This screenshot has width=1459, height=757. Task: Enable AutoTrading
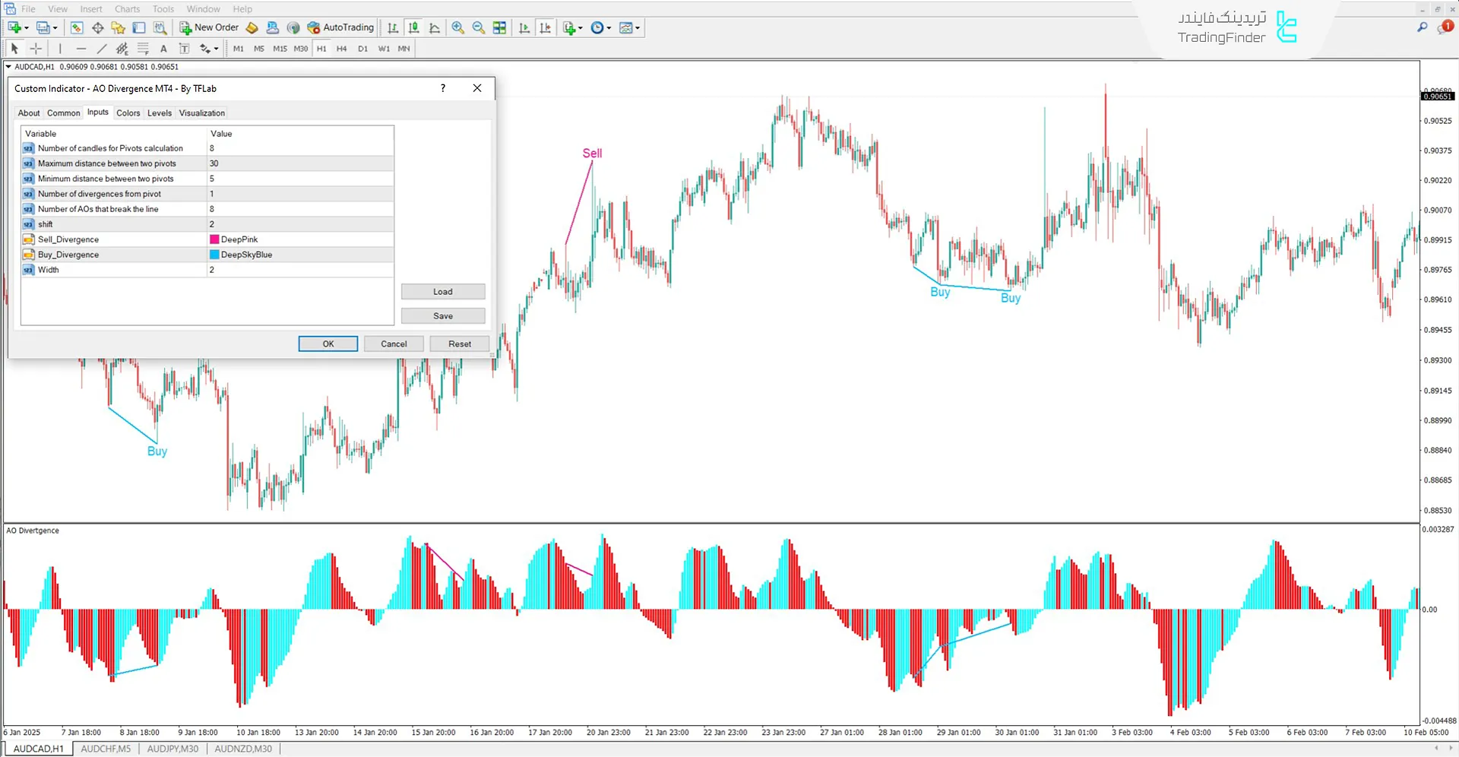click(x=341, y=27)
